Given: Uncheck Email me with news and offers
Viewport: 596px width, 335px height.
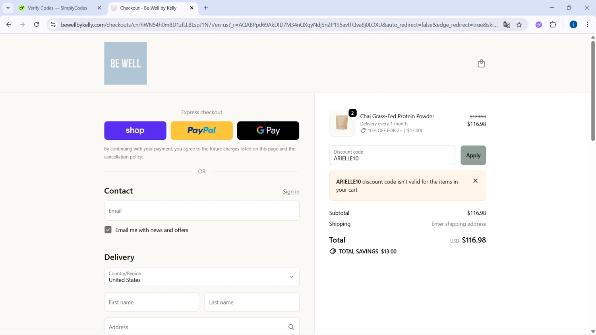Looking at the screenshot, I should (108, 230).
